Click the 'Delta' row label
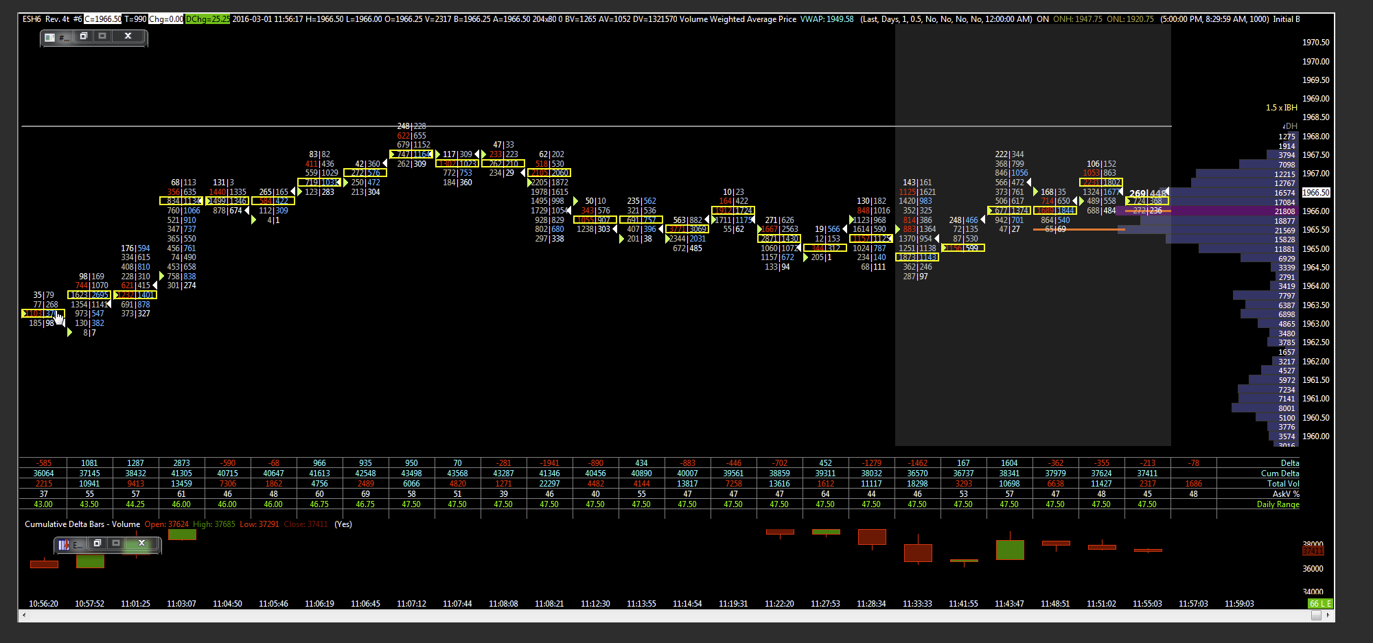 click(1290, 463)
